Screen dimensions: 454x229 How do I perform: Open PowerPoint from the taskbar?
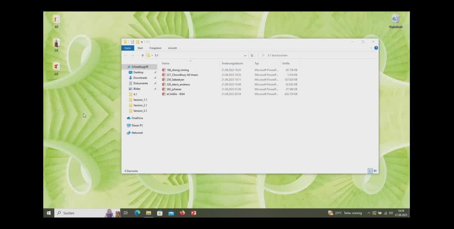193,213
